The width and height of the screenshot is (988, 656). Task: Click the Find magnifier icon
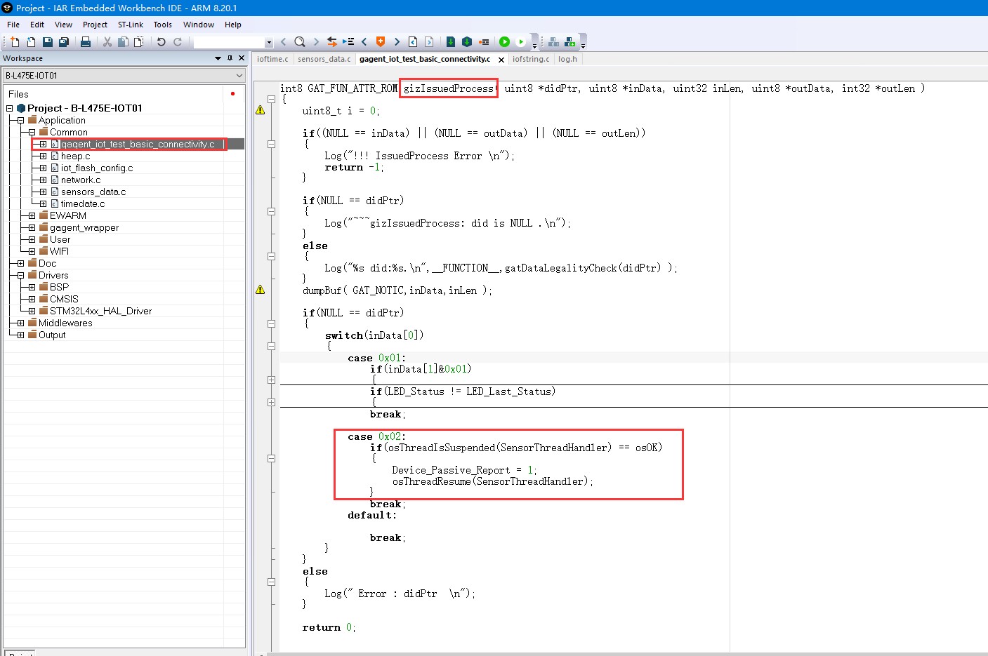click(x=300, y=42)
